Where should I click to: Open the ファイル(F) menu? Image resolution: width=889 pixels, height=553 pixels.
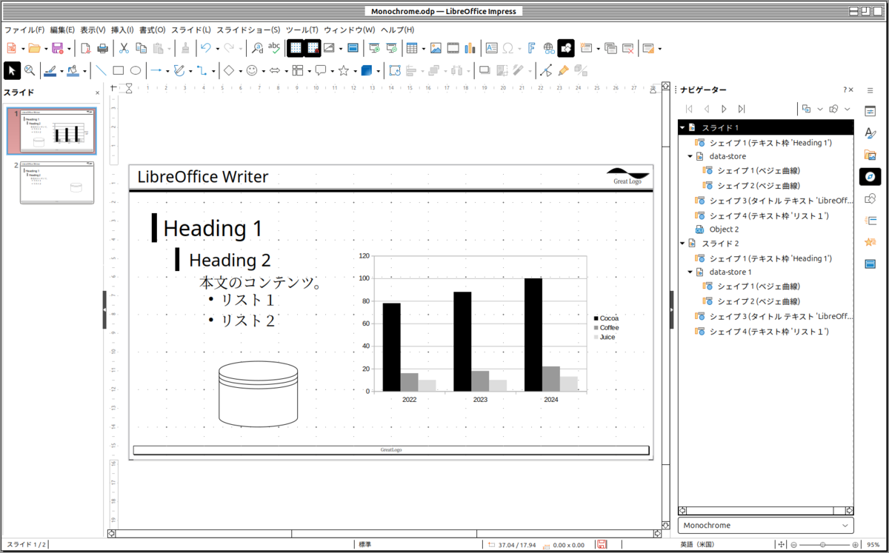point(24,30)
